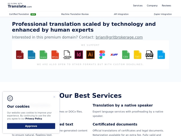Open the Services menu
Screen dimensions: 181x136
click(138, 6)
